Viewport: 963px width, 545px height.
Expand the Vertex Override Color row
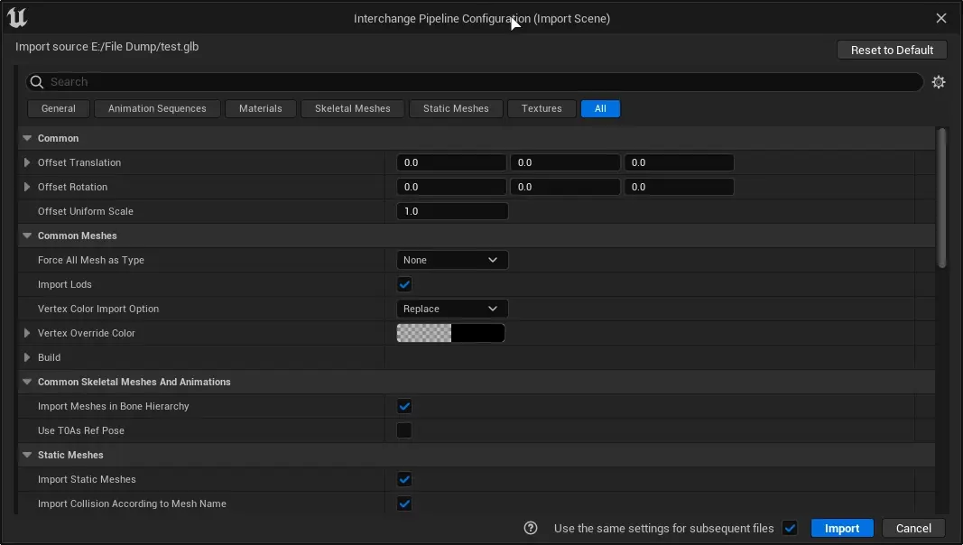pyautogui.click(x=27, y=333)
